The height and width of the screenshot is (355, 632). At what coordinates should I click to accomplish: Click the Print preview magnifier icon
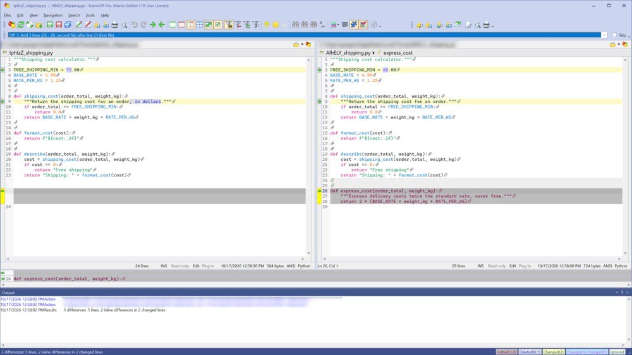[x=124, y=25]
